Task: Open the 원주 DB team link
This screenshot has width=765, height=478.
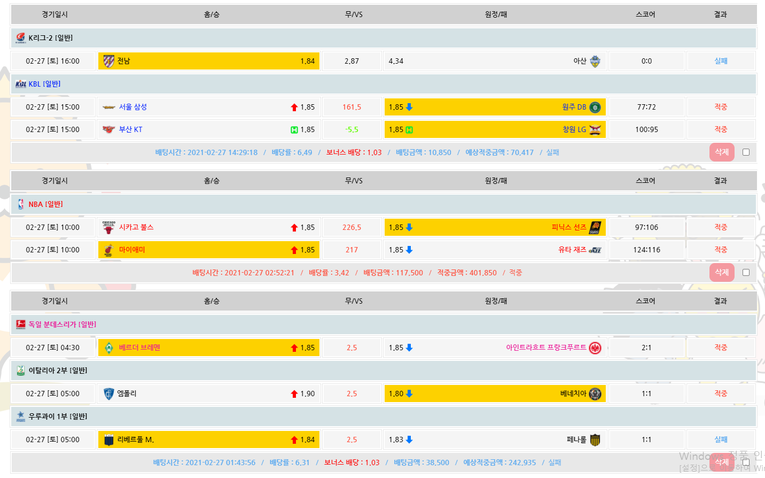Action: 574,107
